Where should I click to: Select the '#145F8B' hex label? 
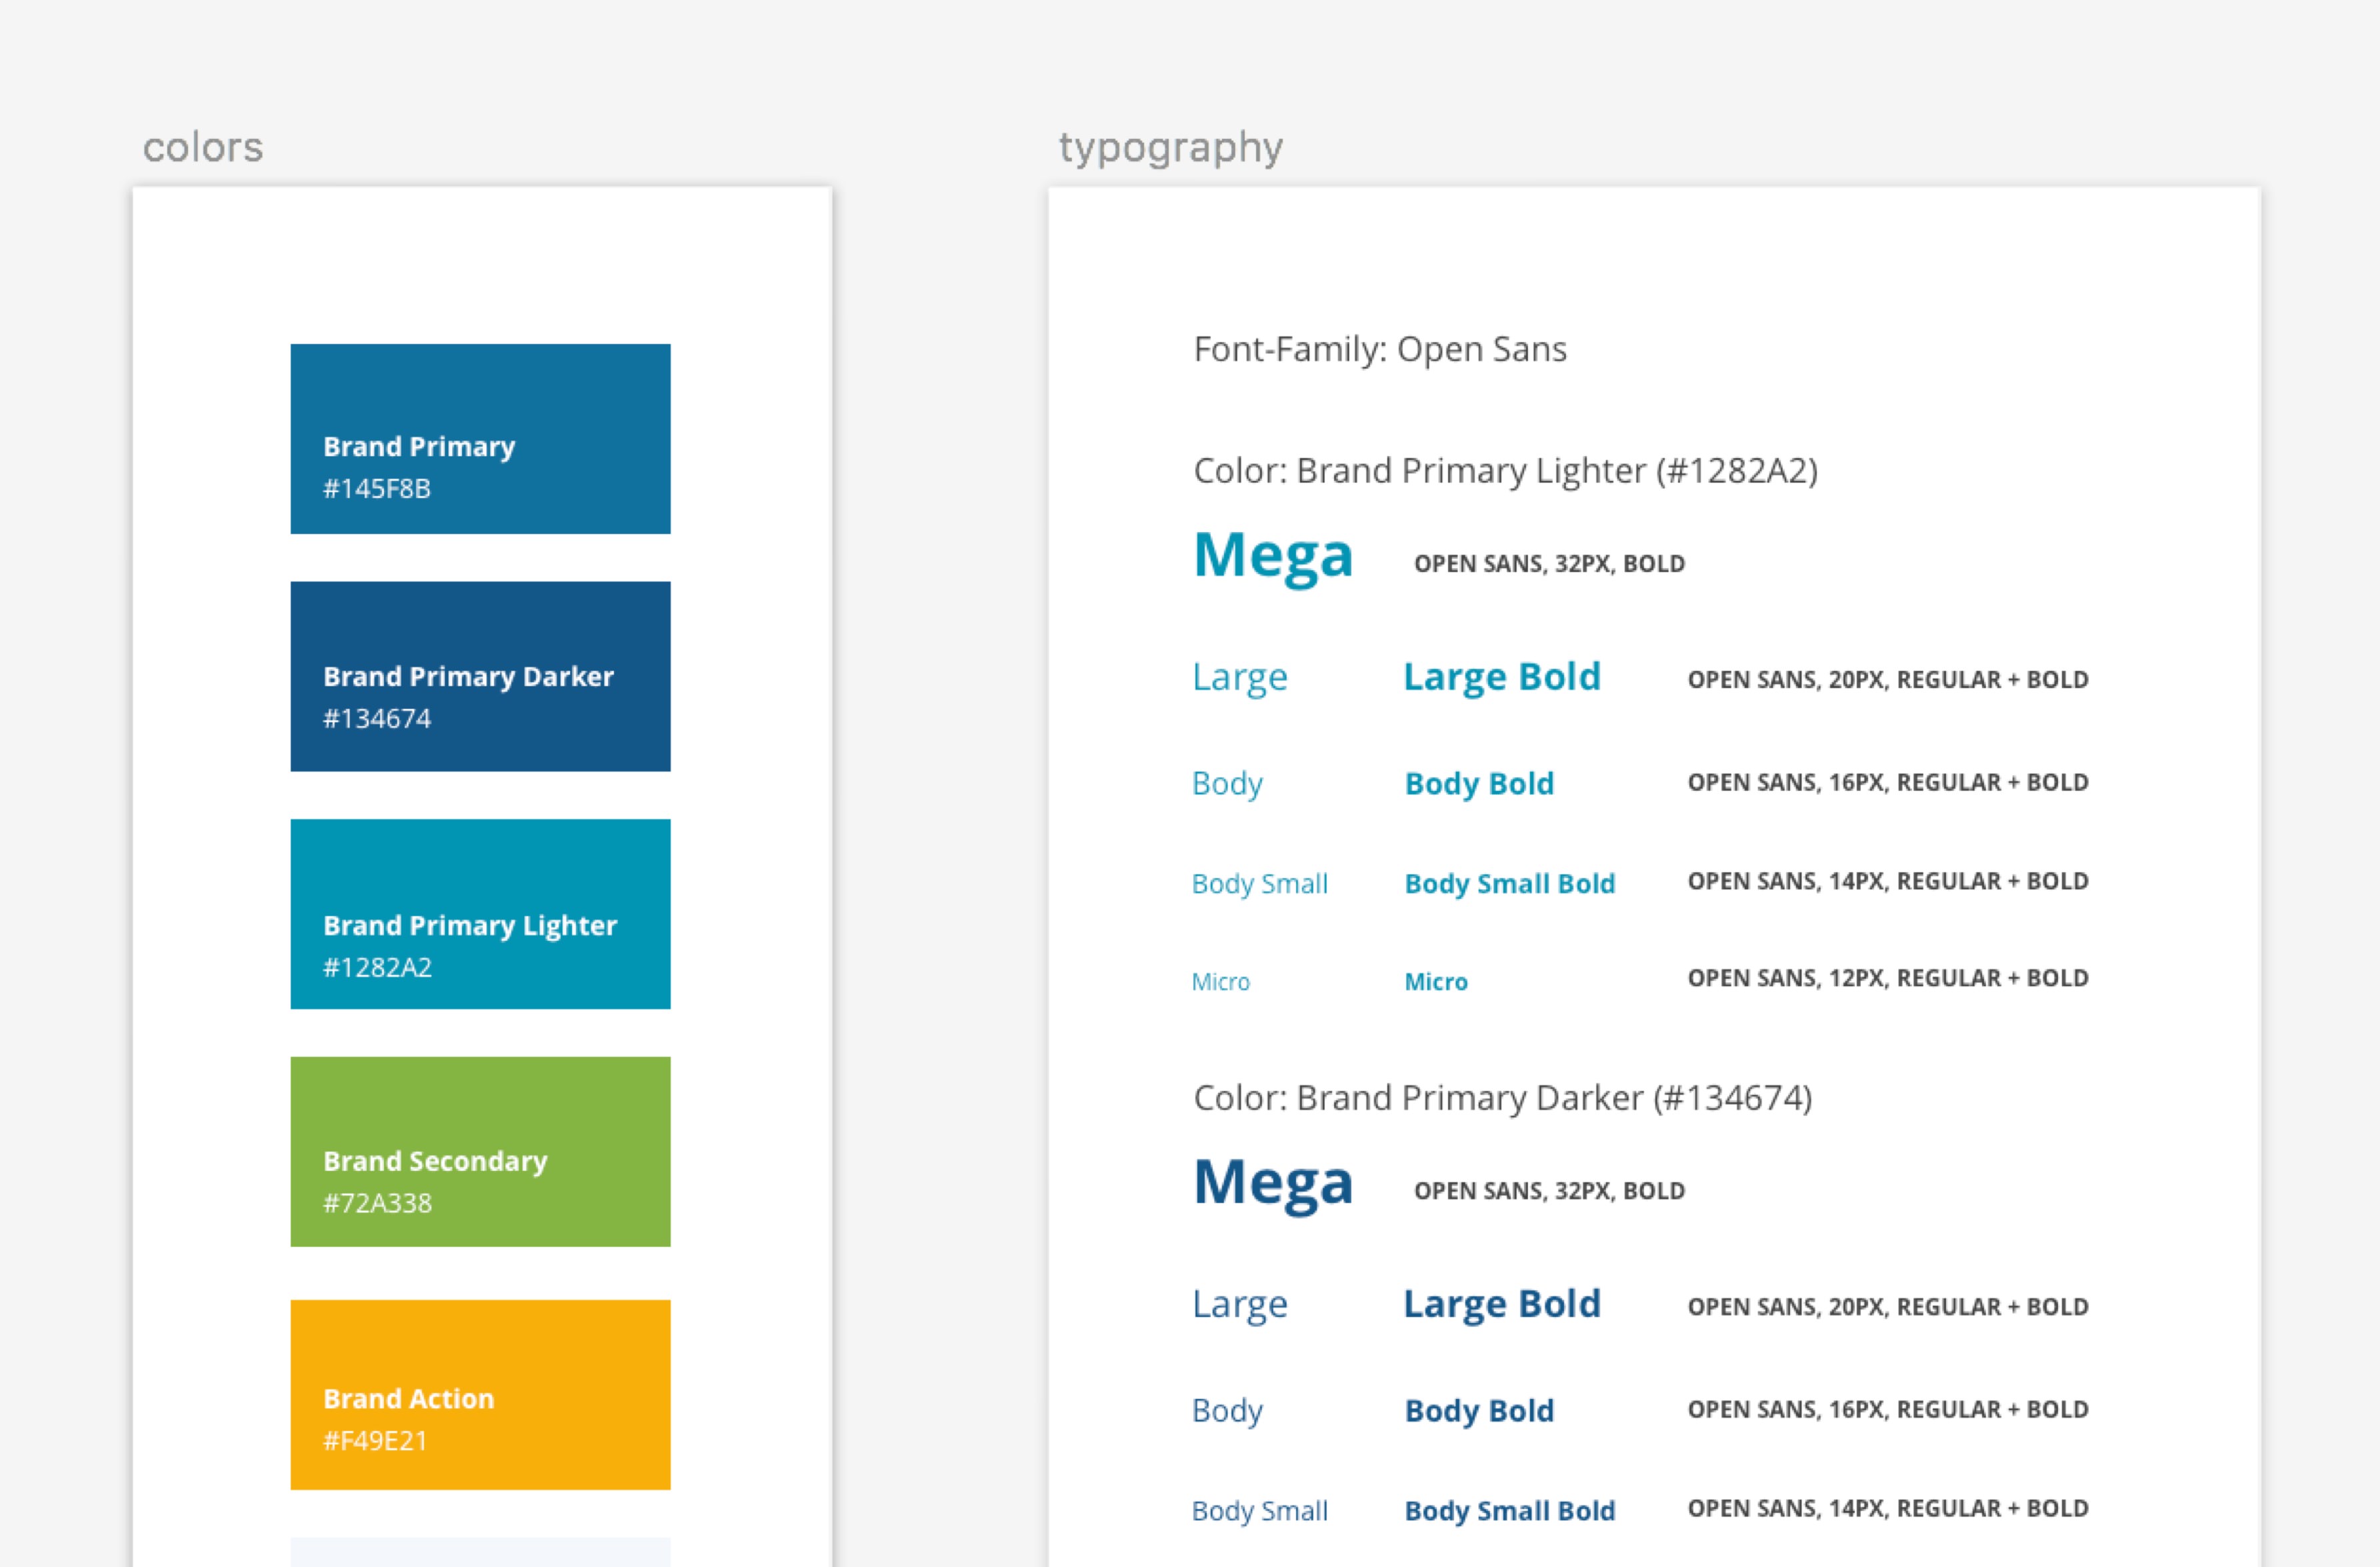point(377,489)
